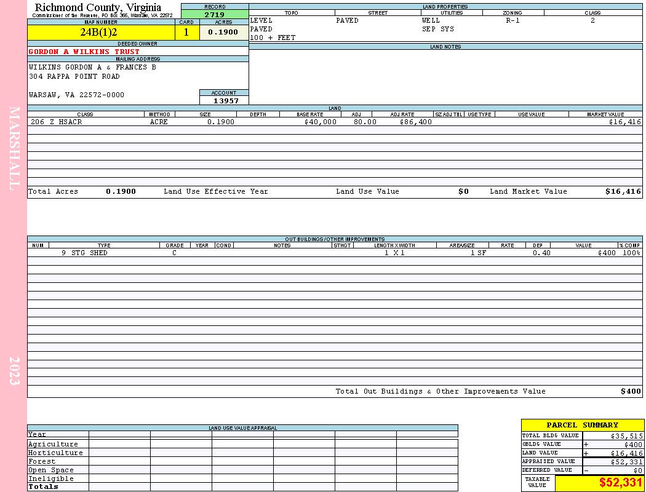Click MARSHALL sidebar text
This screenshot has width=646, height=492.
click(14, 148)
